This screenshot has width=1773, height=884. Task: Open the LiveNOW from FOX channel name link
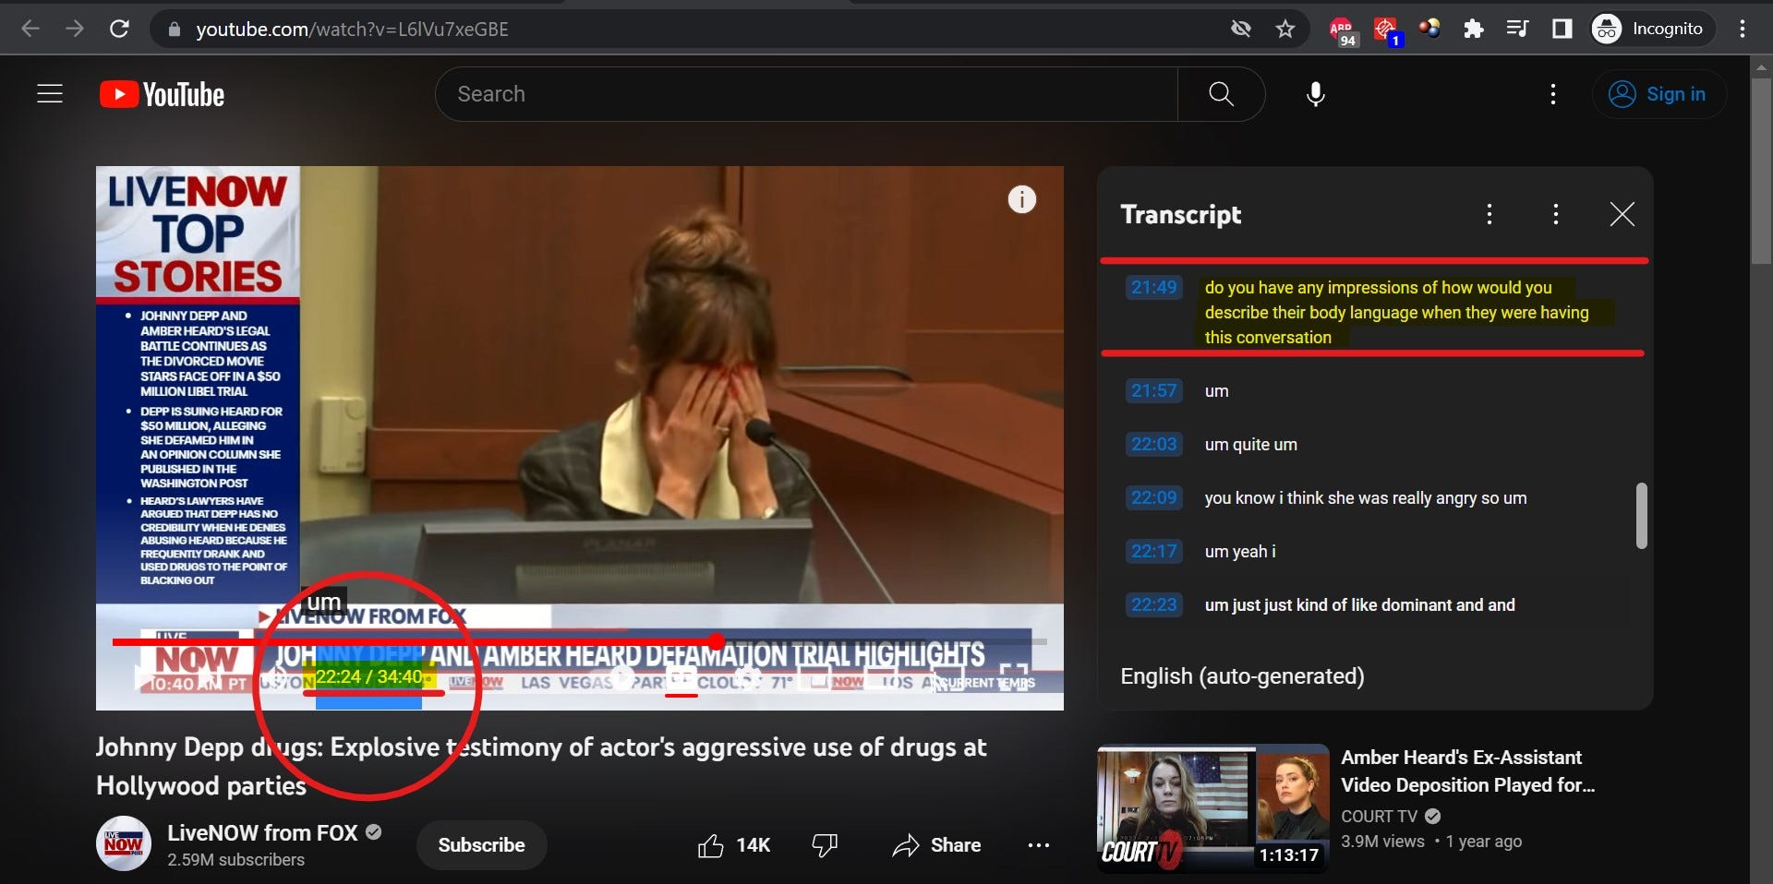point(262,832)
